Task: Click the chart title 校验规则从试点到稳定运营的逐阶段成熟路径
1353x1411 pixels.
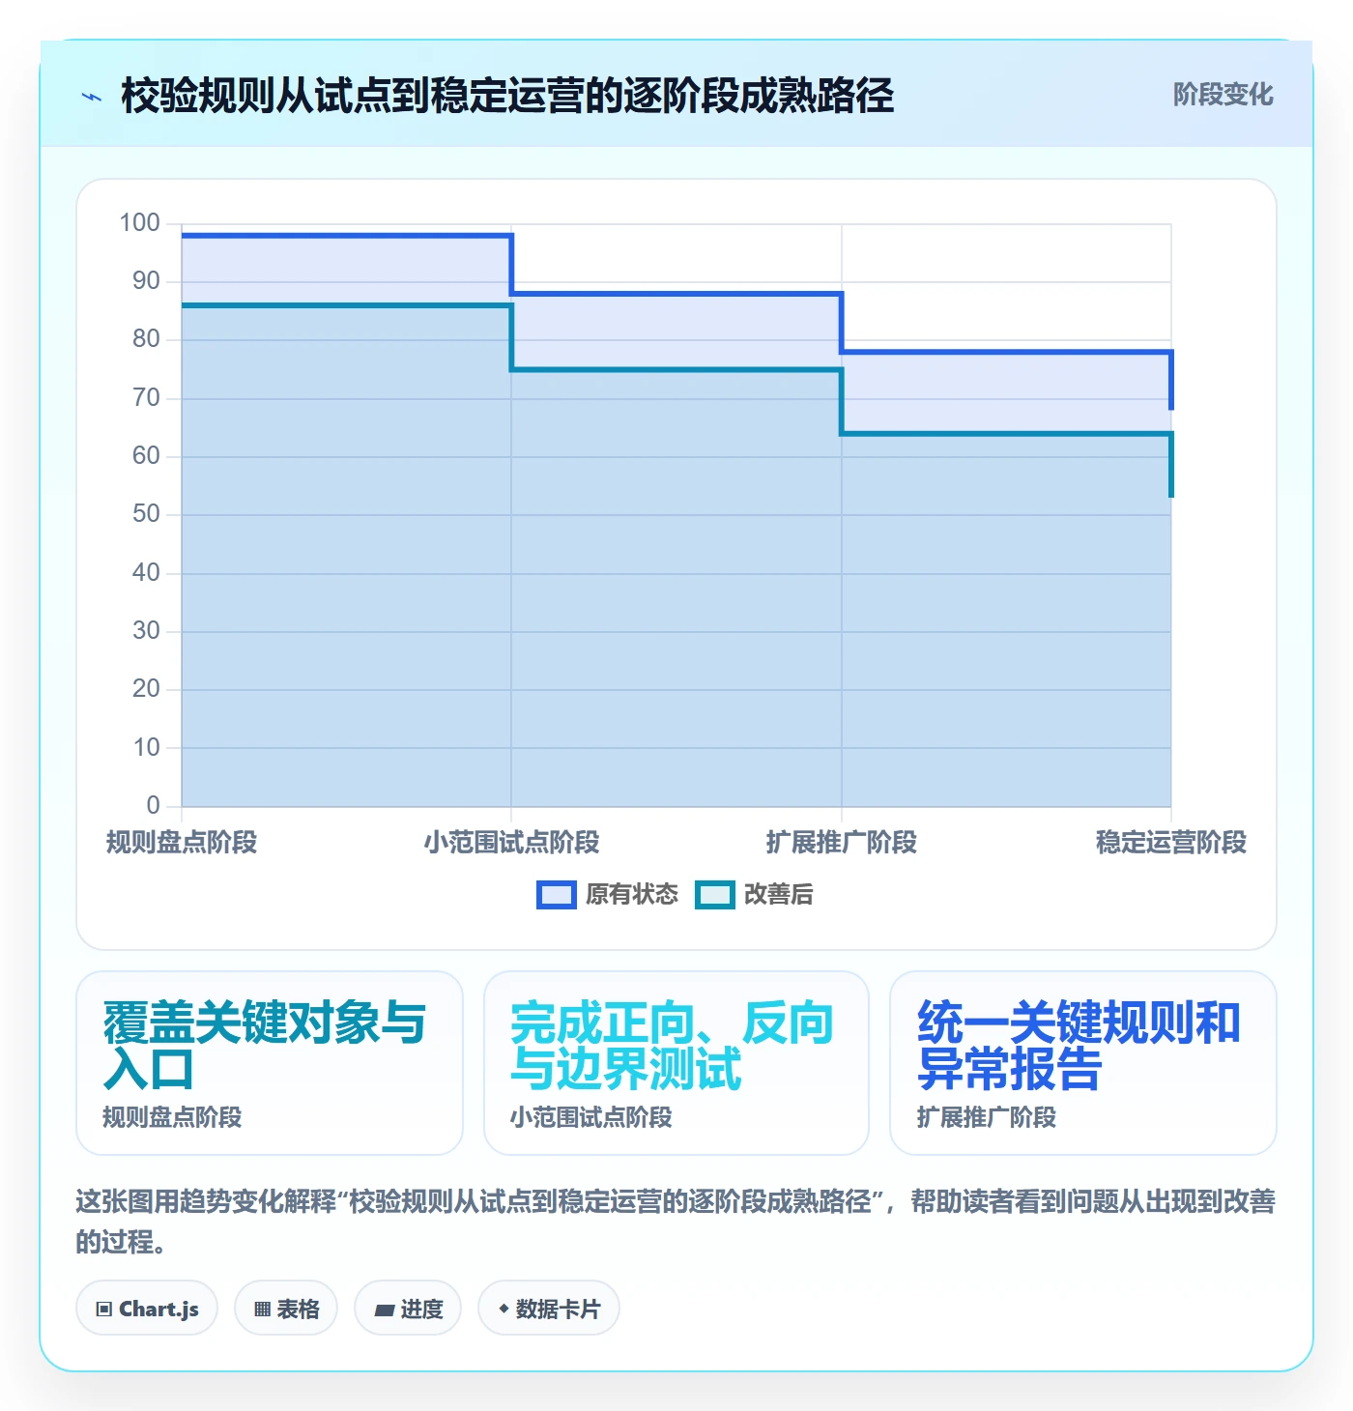Action: point(507,96)
